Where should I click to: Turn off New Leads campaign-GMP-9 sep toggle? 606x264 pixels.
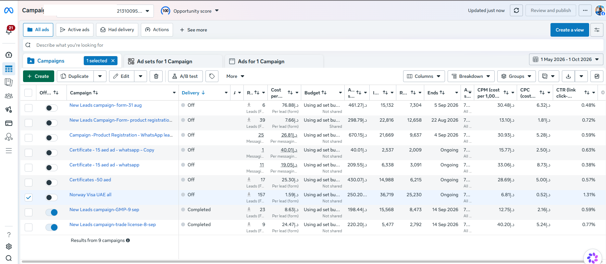tap(52, 212)
